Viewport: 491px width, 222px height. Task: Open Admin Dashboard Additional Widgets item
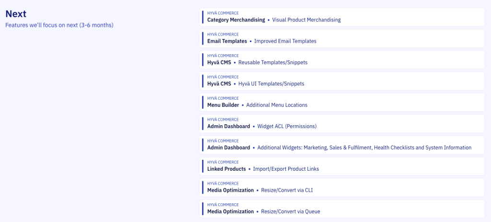pyautogui.click(x=341, y=144)
